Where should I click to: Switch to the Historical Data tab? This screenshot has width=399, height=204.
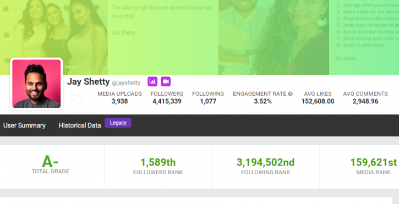pyautogui.click(x=80, y=125)
